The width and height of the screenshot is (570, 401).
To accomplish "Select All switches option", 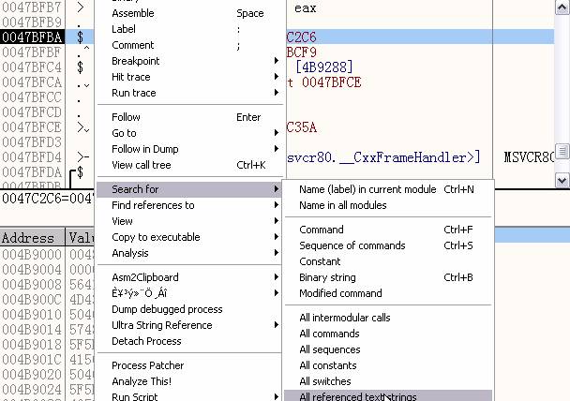I will (x=388, y=381).
